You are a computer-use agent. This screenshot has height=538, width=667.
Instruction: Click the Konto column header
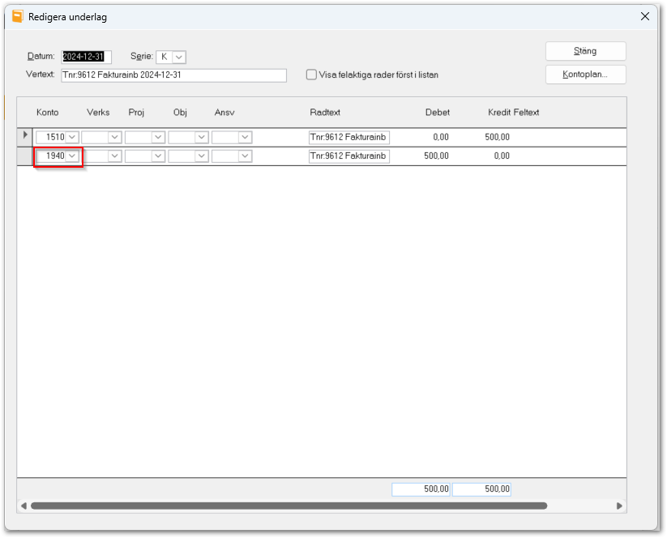[47, 113]
